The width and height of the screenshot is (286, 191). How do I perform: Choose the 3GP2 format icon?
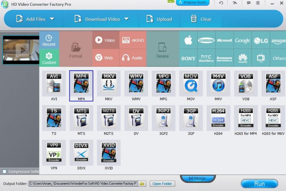click(x=163, y=118)
